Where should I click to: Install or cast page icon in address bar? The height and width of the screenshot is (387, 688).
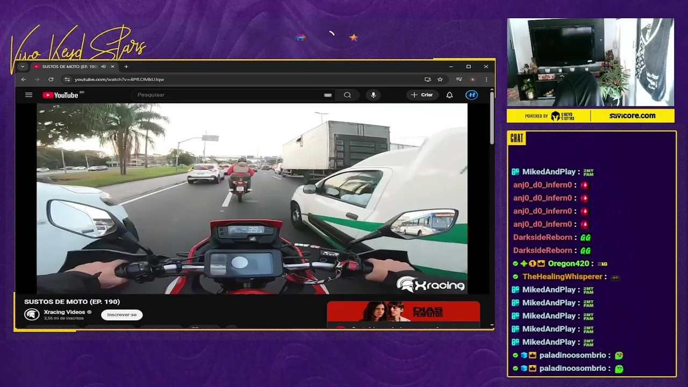point(428,80)
